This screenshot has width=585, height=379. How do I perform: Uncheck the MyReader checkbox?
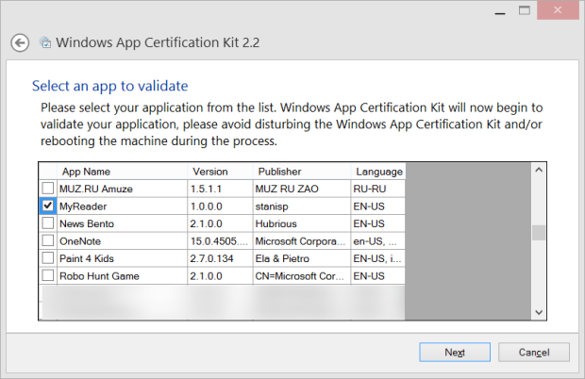pyautogui.click(x=48, y=206)
